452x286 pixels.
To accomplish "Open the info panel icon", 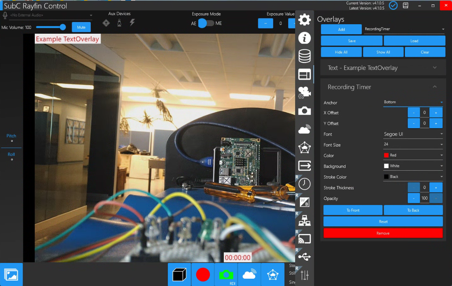I will click(305, 38).
